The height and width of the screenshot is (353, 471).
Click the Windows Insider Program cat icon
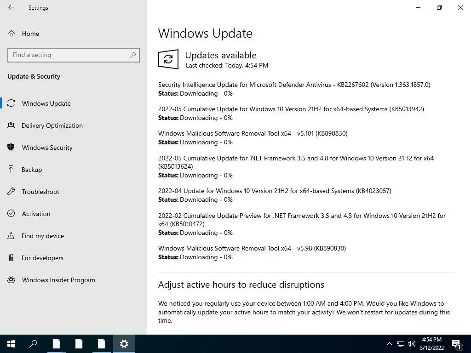(x=11, y=280)
